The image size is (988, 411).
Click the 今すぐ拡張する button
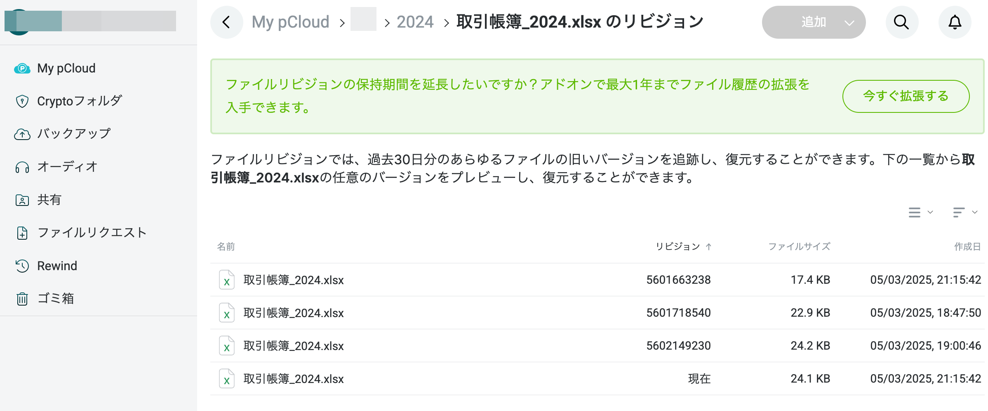(906, 96)
